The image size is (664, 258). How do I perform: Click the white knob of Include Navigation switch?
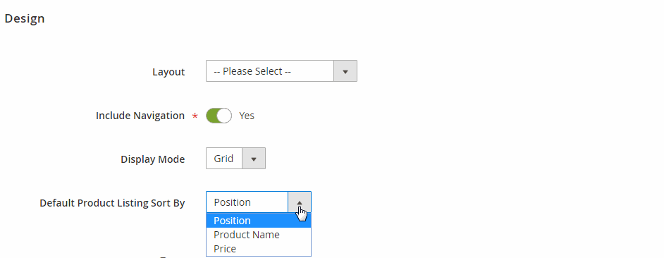(x=223, y=116)
